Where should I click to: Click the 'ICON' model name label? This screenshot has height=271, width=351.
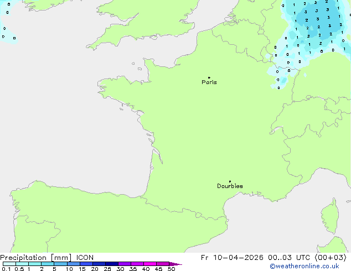85,258
